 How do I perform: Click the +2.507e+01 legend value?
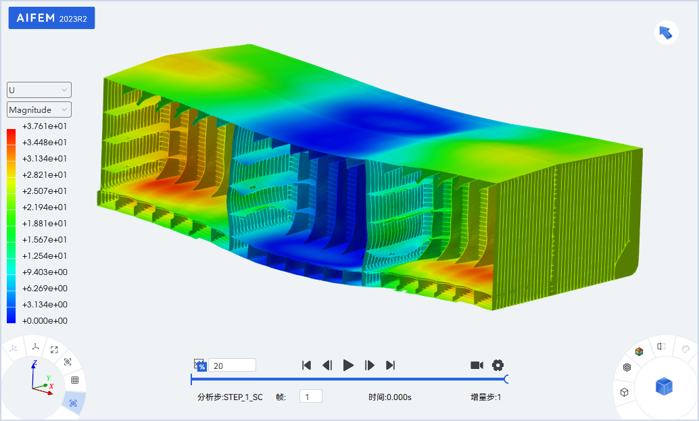[x=45, y=191]
